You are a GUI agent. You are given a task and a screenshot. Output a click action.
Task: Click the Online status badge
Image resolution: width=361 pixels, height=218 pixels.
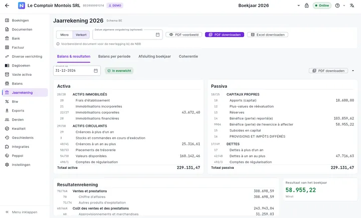coord(322,6)
